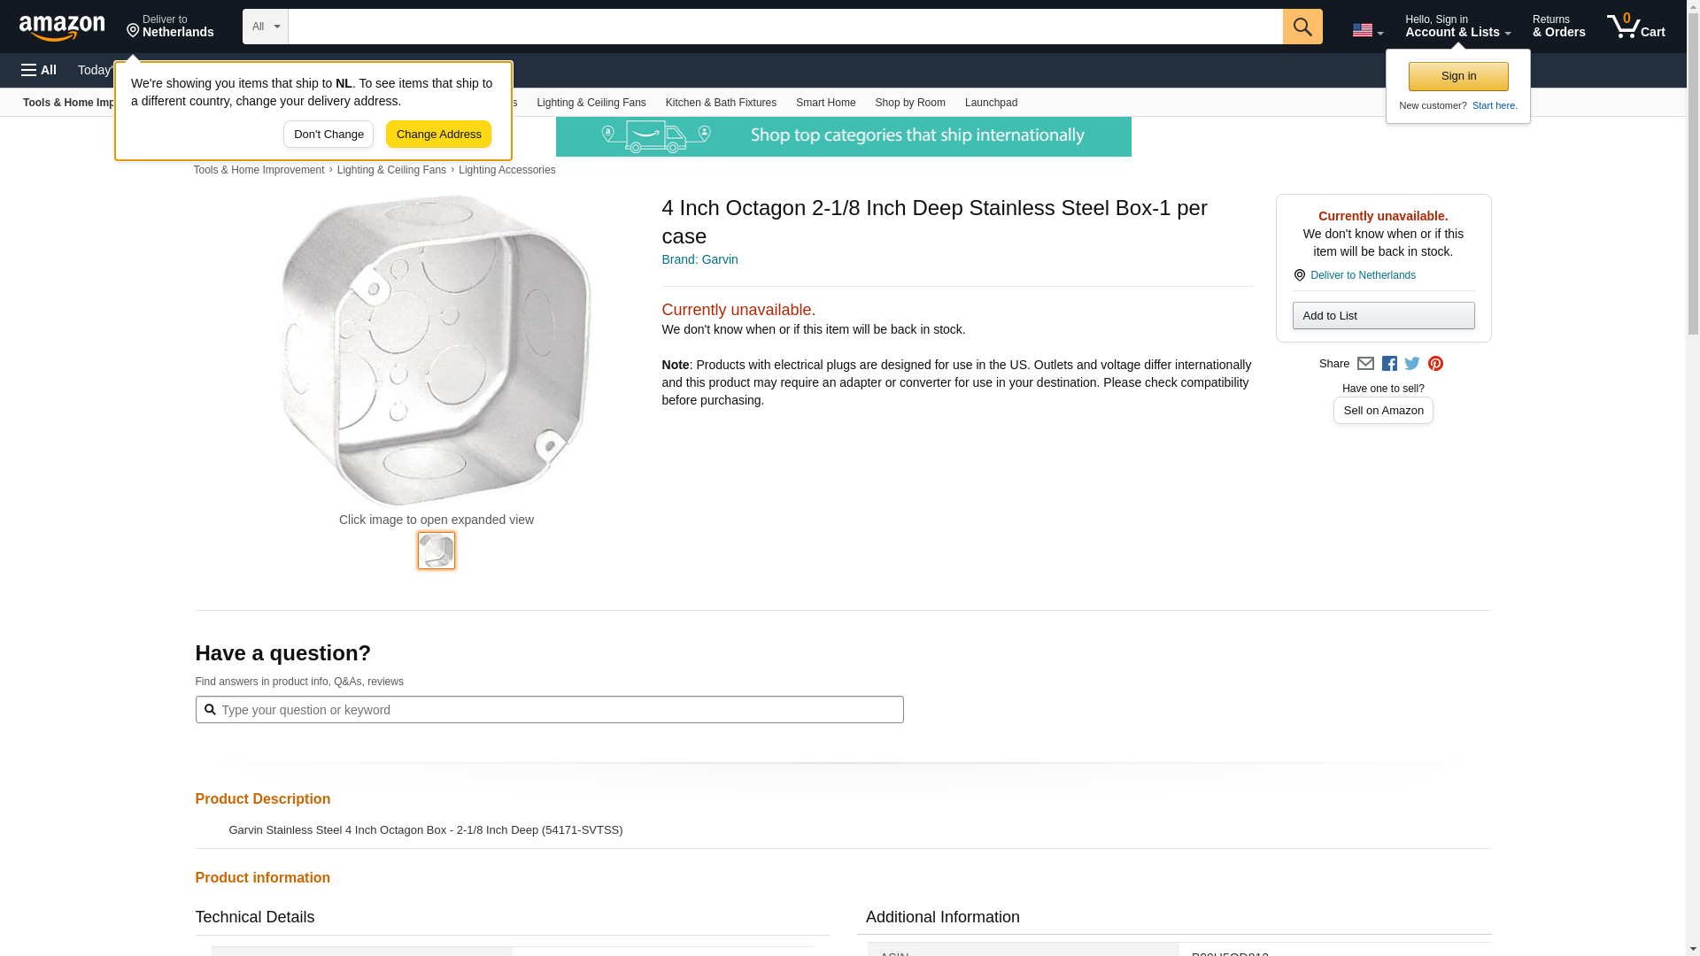1700x956 pixels.
Task: Click the Amazon logo
Action: (62, 27)
